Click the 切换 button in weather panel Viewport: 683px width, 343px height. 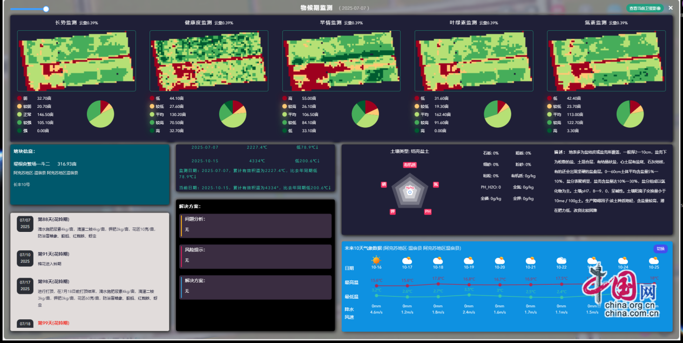[x=660, y=249]
